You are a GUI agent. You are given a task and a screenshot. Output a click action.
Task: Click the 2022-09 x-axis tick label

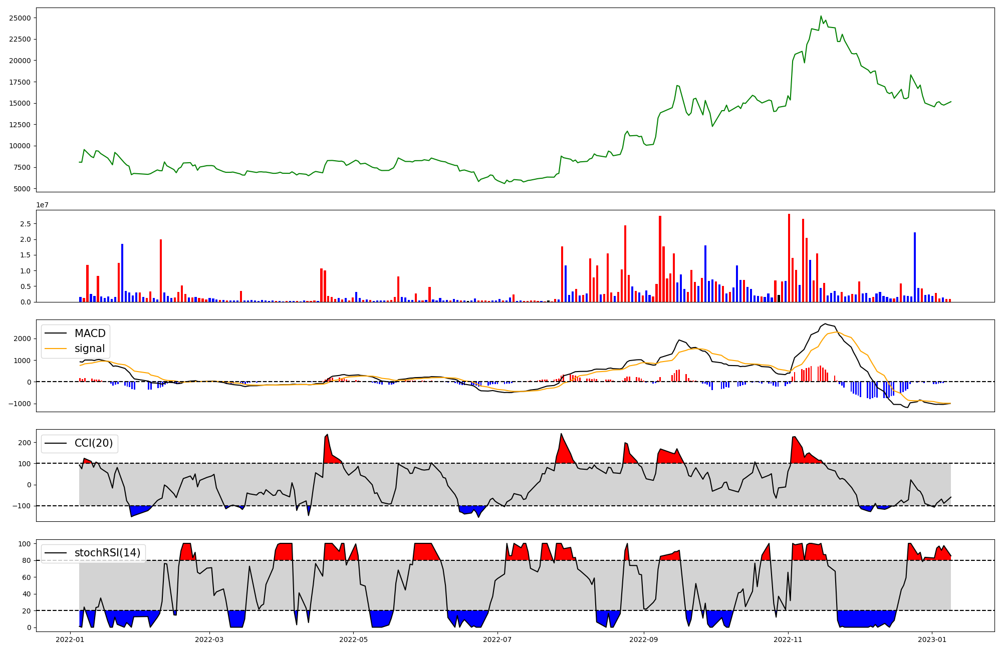coord(643,639)
